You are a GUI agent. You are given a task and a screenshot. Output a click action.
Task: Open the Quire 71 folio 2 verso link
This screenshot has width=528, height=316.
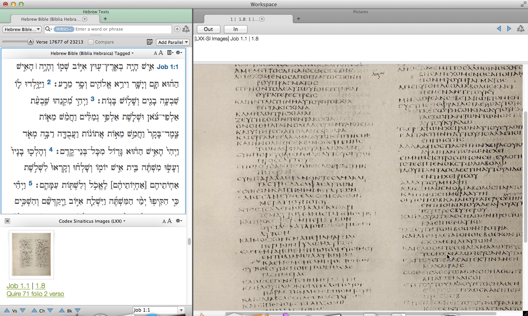35,294
